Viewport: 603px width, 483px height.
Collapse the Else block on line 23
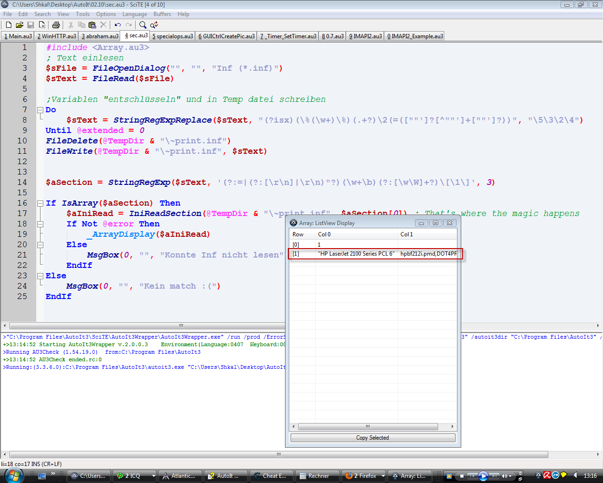(40, 276)
